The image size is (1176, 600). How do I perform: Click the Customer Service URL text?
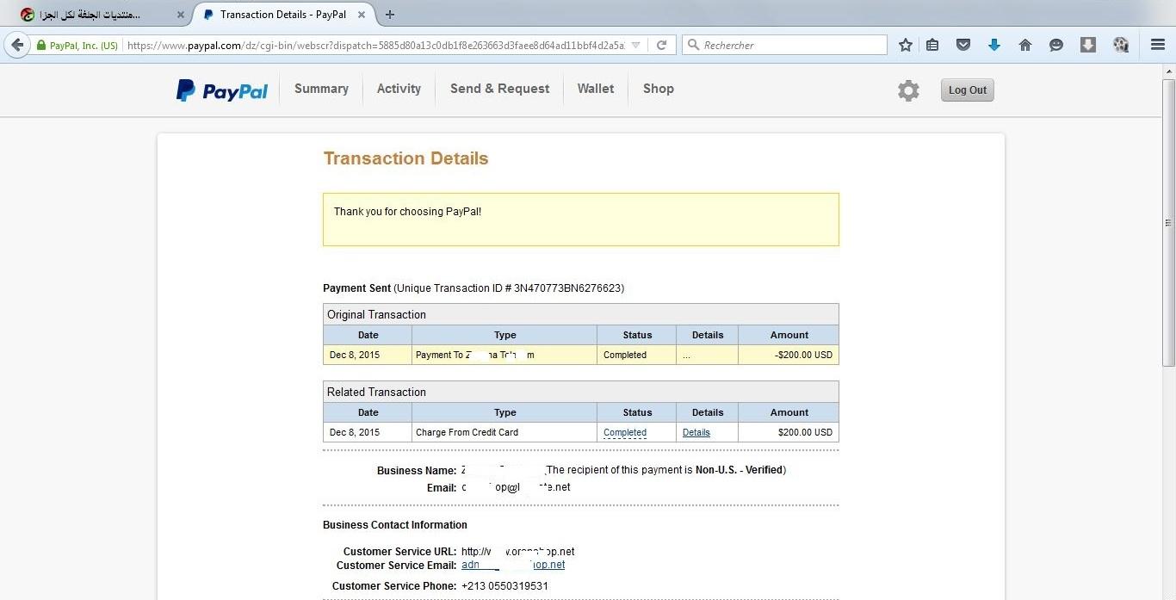pos(517,552)
